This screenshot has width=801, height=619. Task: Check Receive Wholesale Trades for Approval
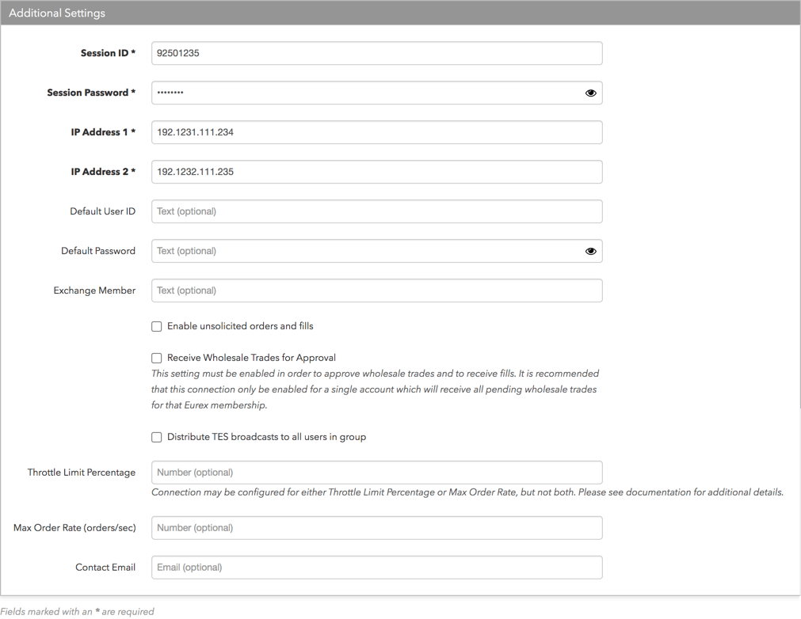(x=156, y=359)
